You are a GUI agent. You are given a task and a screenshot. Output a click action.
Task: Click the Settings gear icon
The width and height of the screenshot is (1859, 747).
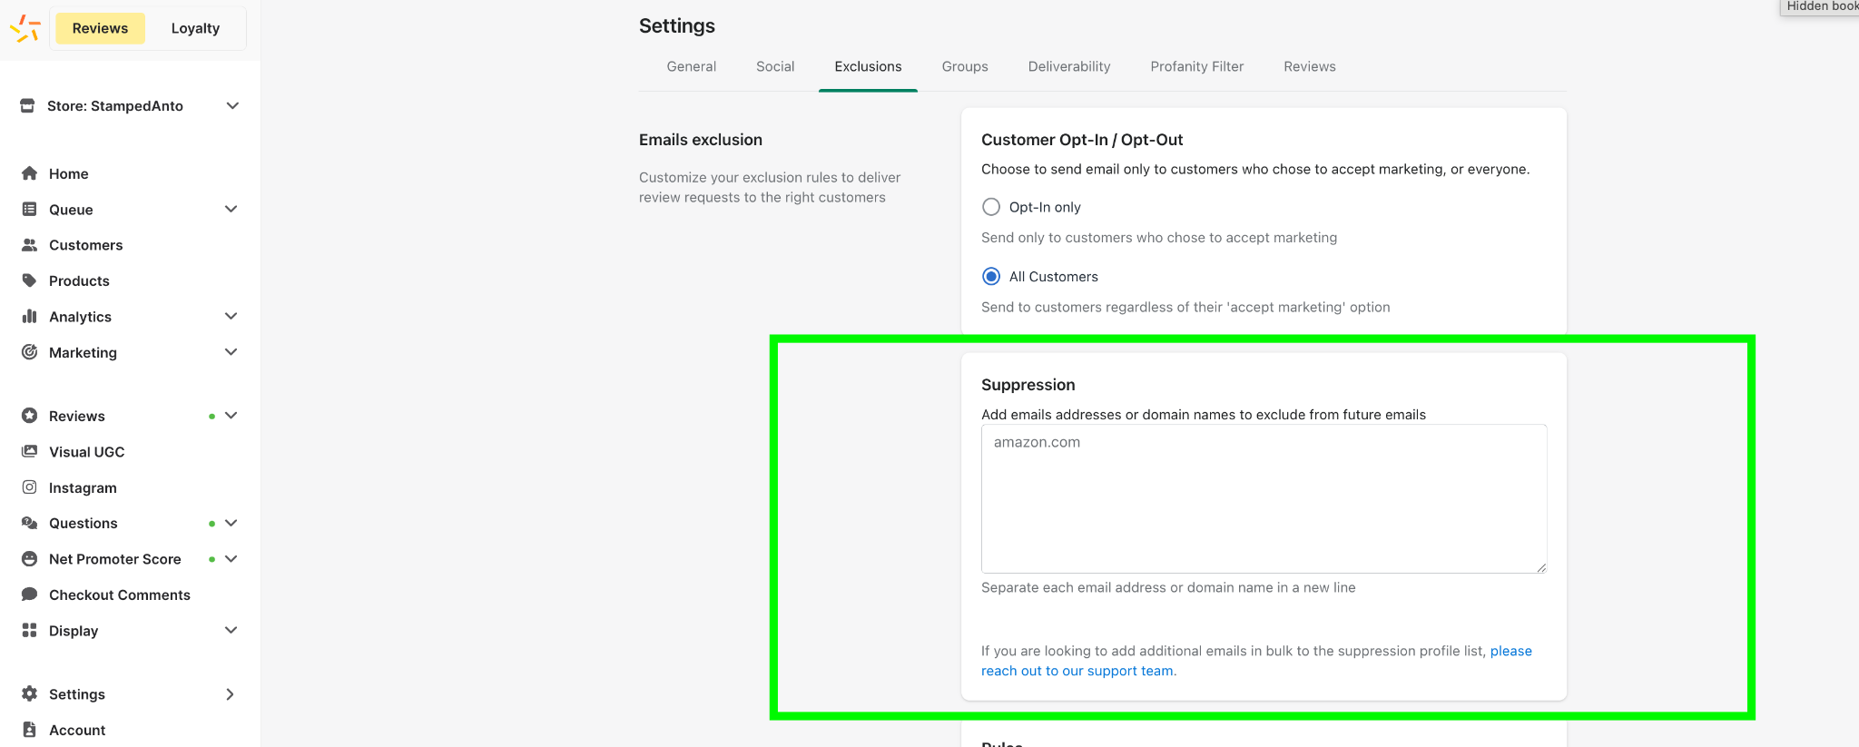pos(29,693)
